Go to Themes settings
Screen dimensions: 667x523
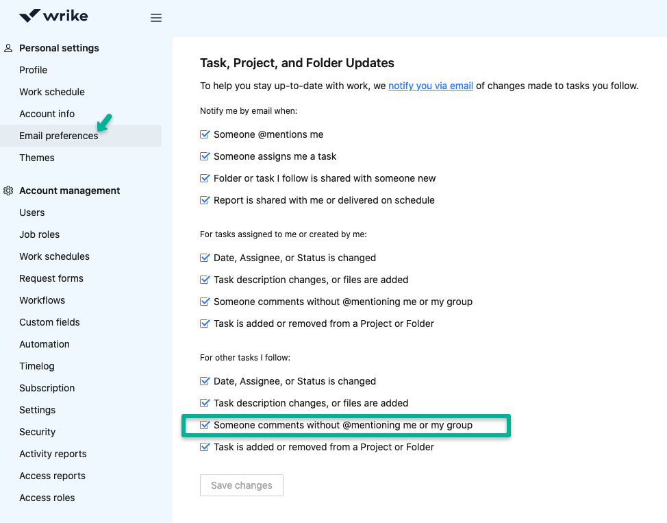pyautogui.click(x=37, y=158)
